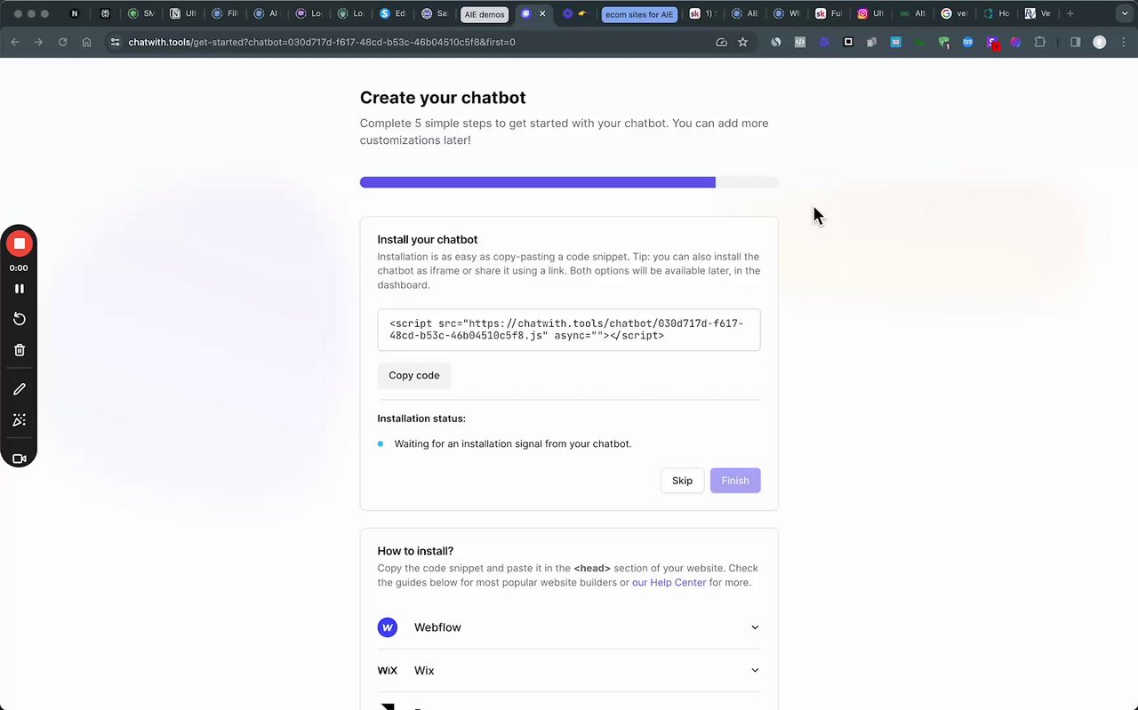This screenshot has height=710, width=1138.
Task: Close the active chatbot tab
Action: pyautogui.click(x=542, y=13)
